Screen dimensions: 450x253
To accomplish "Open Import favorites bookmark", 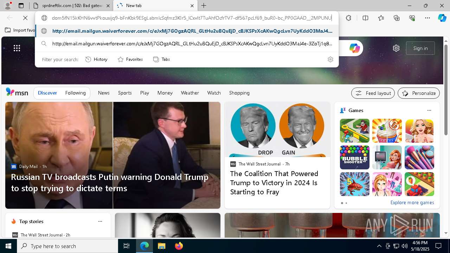I will [x=20, y=30].
